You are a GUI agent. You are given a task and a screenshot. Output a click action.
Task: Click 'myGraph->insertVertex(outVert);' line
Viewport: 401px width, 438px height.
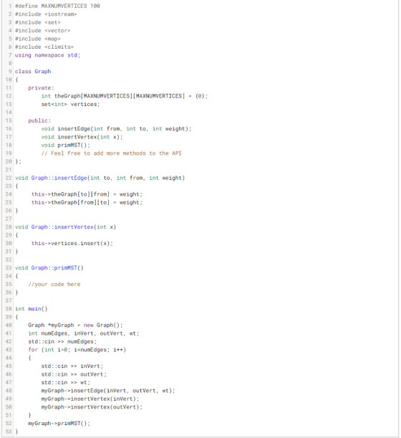92,407
